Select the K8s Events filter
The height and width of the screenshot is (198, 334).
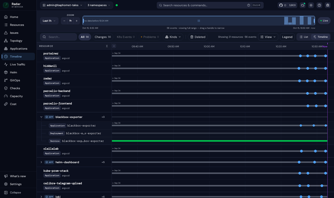tap(126, 37)
